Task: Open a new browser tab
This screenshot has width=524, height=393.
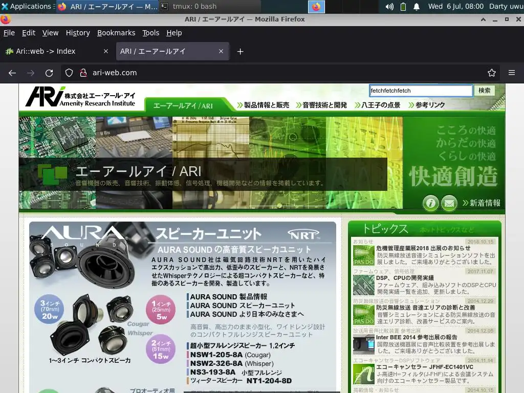Action: tap(241, 52)
